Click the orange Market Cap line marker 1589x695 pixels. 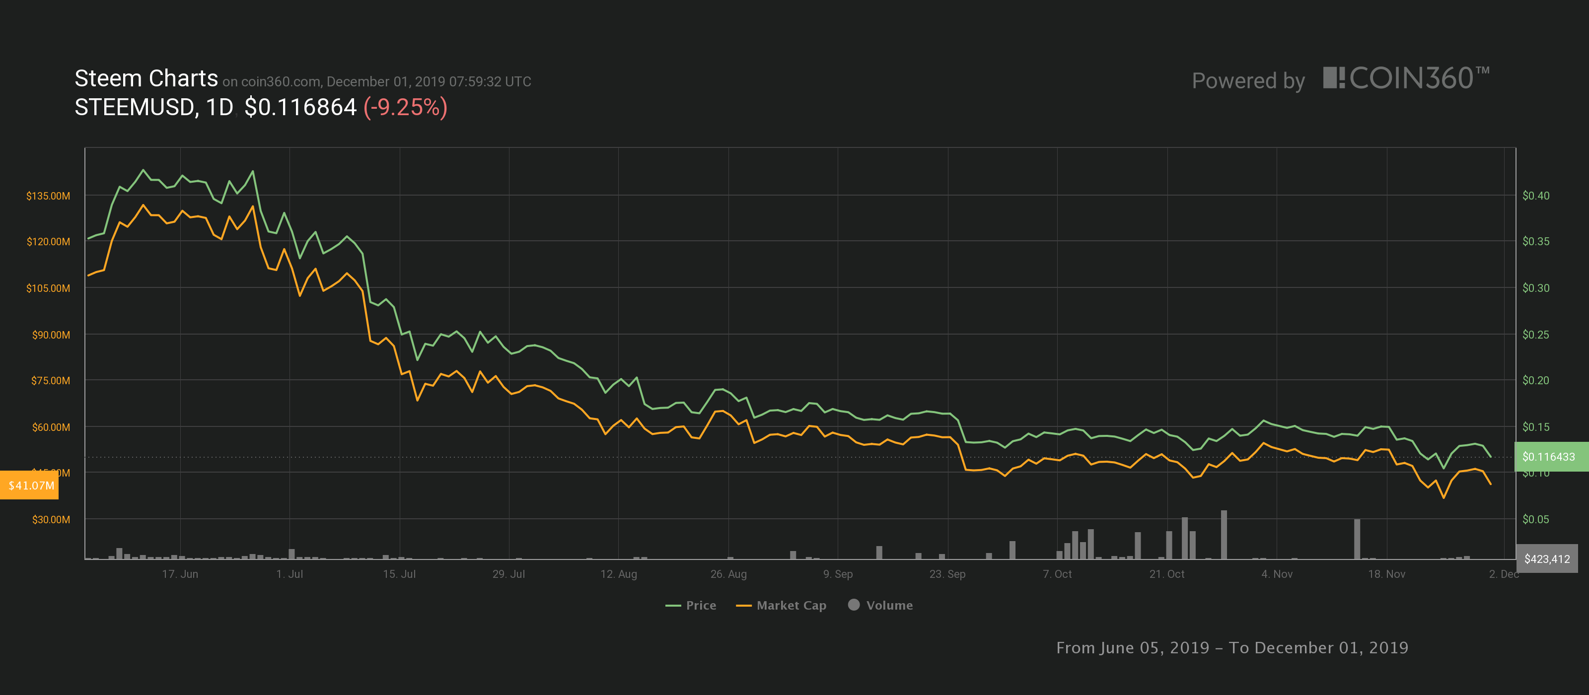pos(743,606)
